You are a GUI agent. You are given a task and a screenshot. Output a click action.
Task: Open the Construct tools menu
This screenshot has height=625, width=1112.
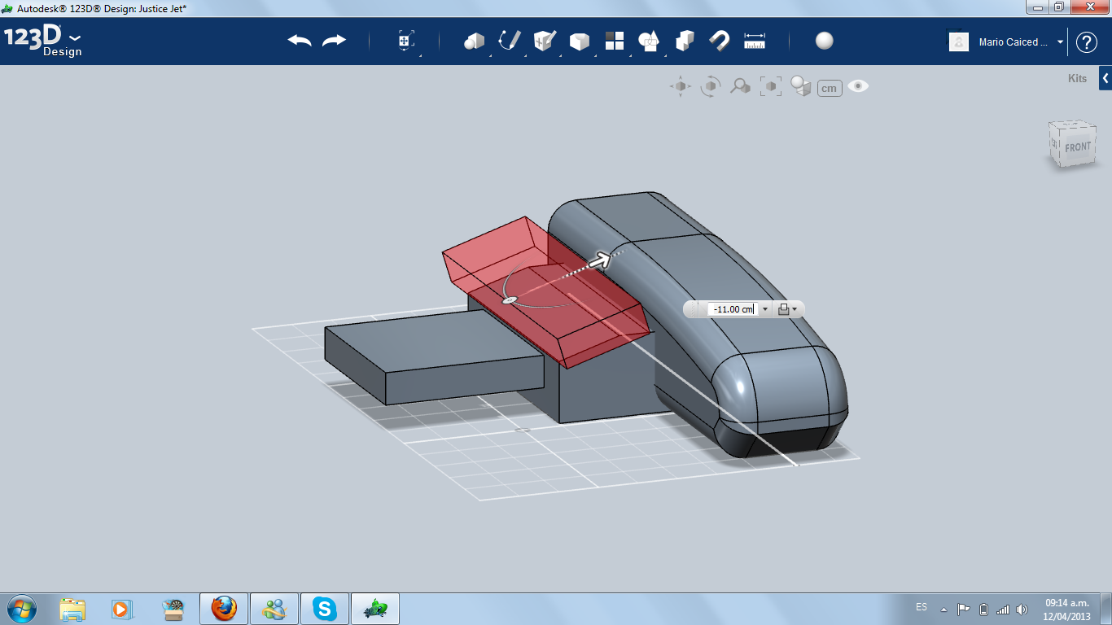tap(545, 41)
